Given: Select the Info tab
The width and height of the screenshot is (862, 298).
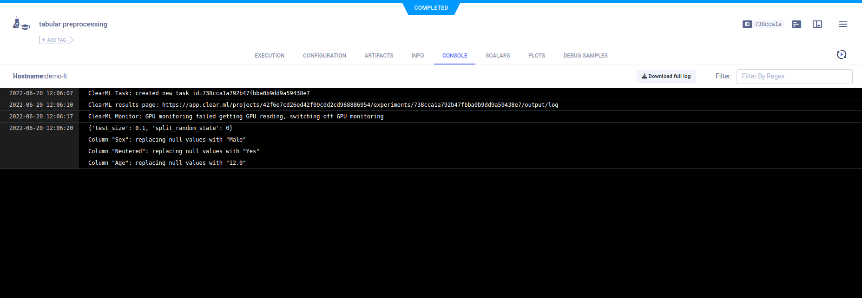Looking at the screenshot, I should pos(417,56).
